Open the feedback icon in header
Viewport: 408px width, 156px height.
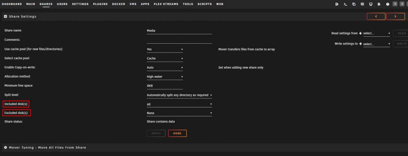click(362, 4)
